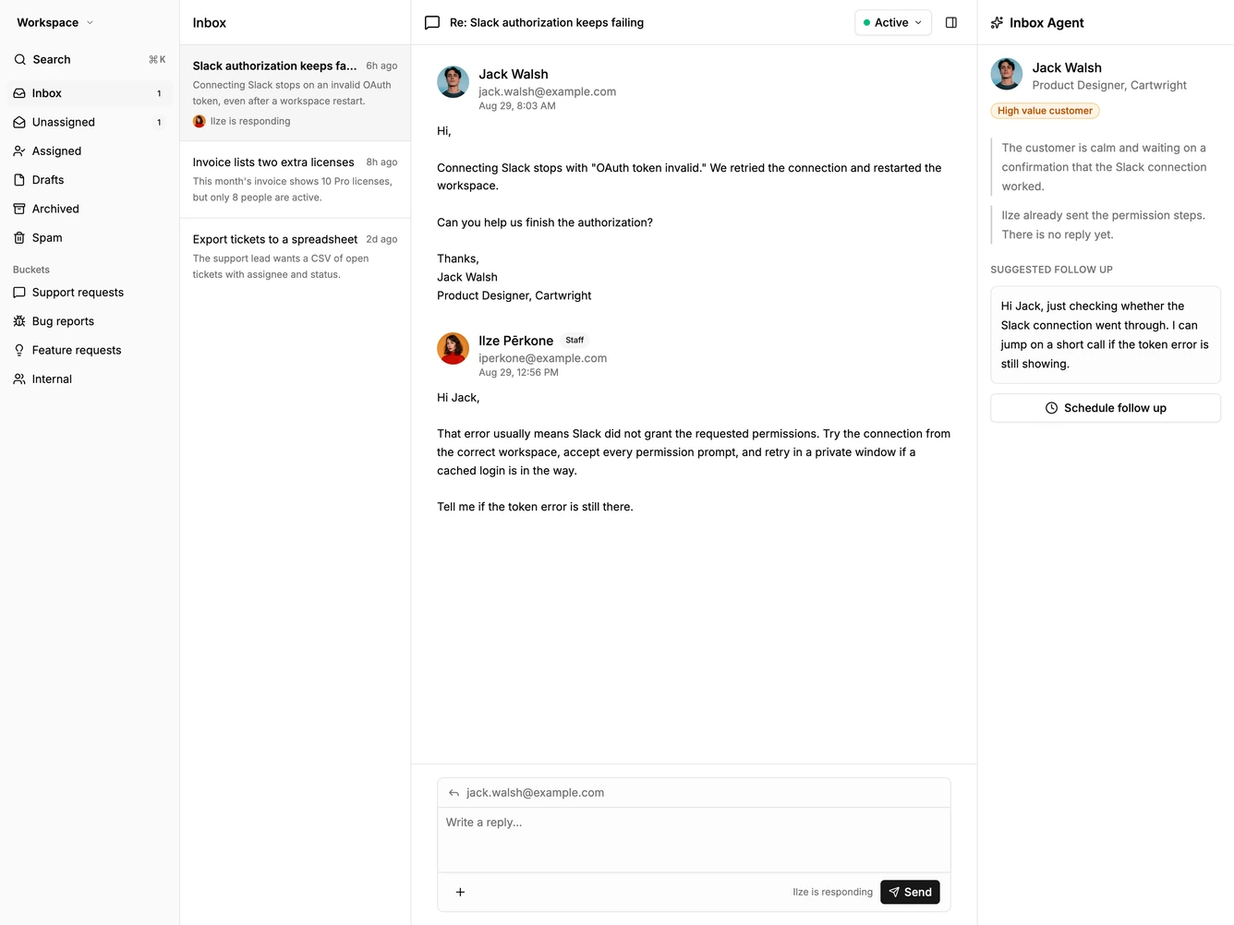
Task: Click Schedule follow up button
Action: (x=1105, y=408)
